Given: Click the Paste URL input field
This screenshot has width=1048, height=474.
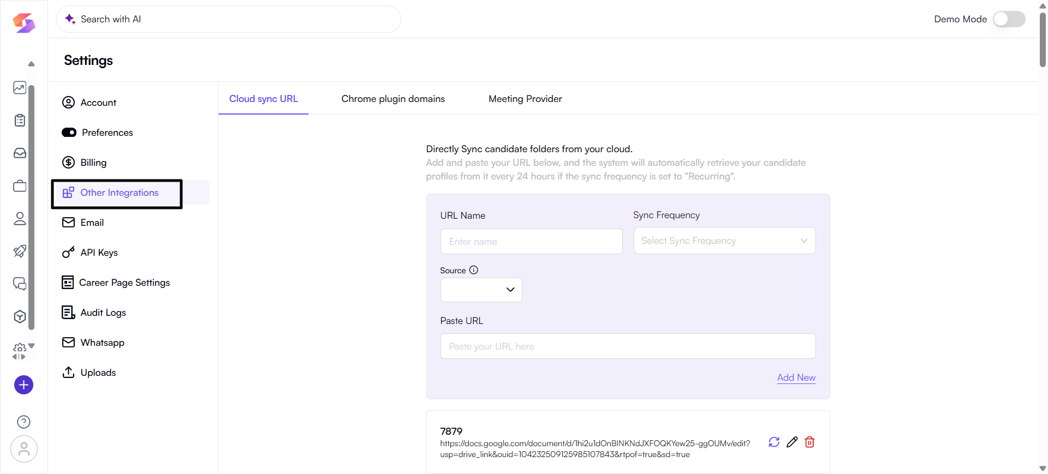Looking at the screenshot, I should 628,346.
